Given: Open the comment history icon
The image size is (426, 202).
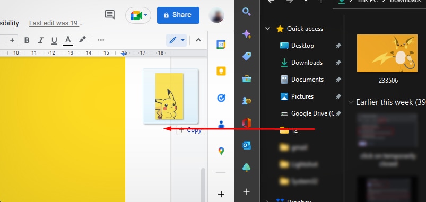Looking at the screenshot, I should pyautogui.click(x=109, y=15).
